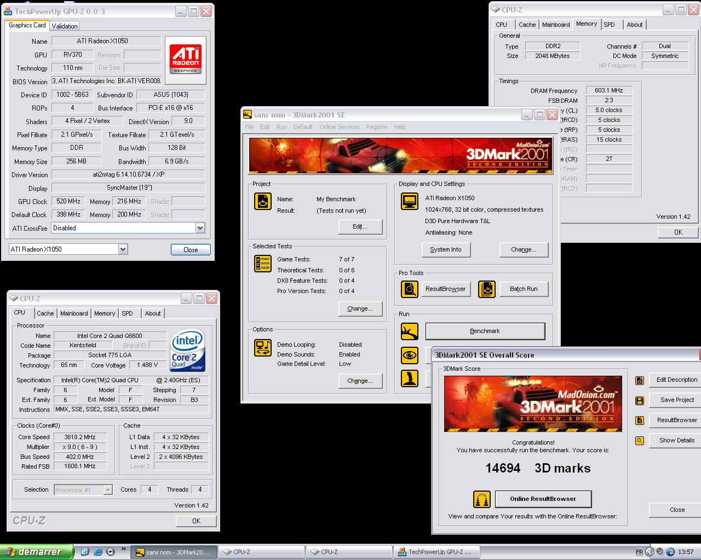Click the GPU Clock 520 MHz field

68,201
